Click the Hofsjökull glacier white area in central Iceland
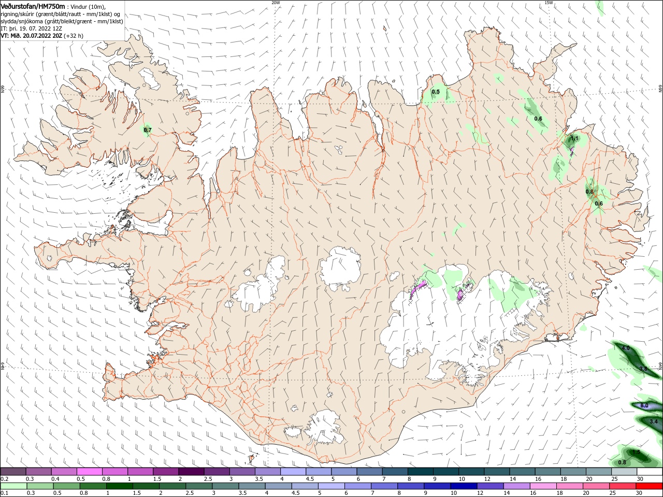The width and height of the screenshot is (663, 497). [x=340, y=269]
